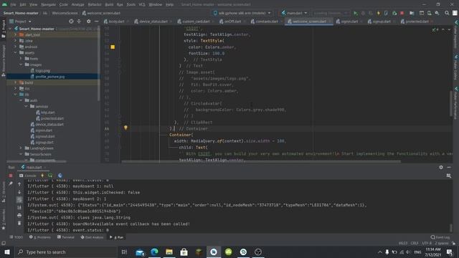459x258 pixels.
Task: Expand the fonts folder
Action: pyautogui.click(x=21, y=59)
